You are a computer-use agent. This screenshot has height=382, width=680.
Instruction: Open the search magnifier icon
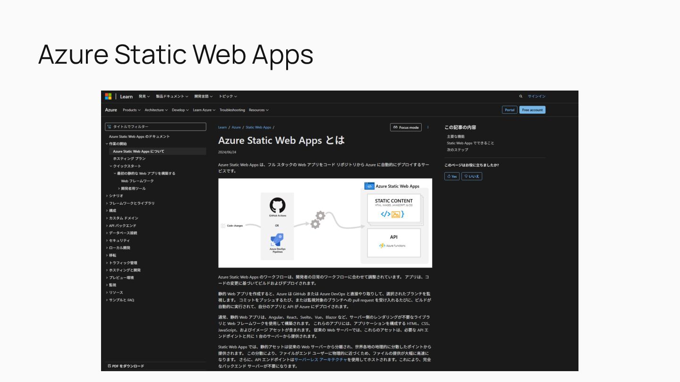521,96
